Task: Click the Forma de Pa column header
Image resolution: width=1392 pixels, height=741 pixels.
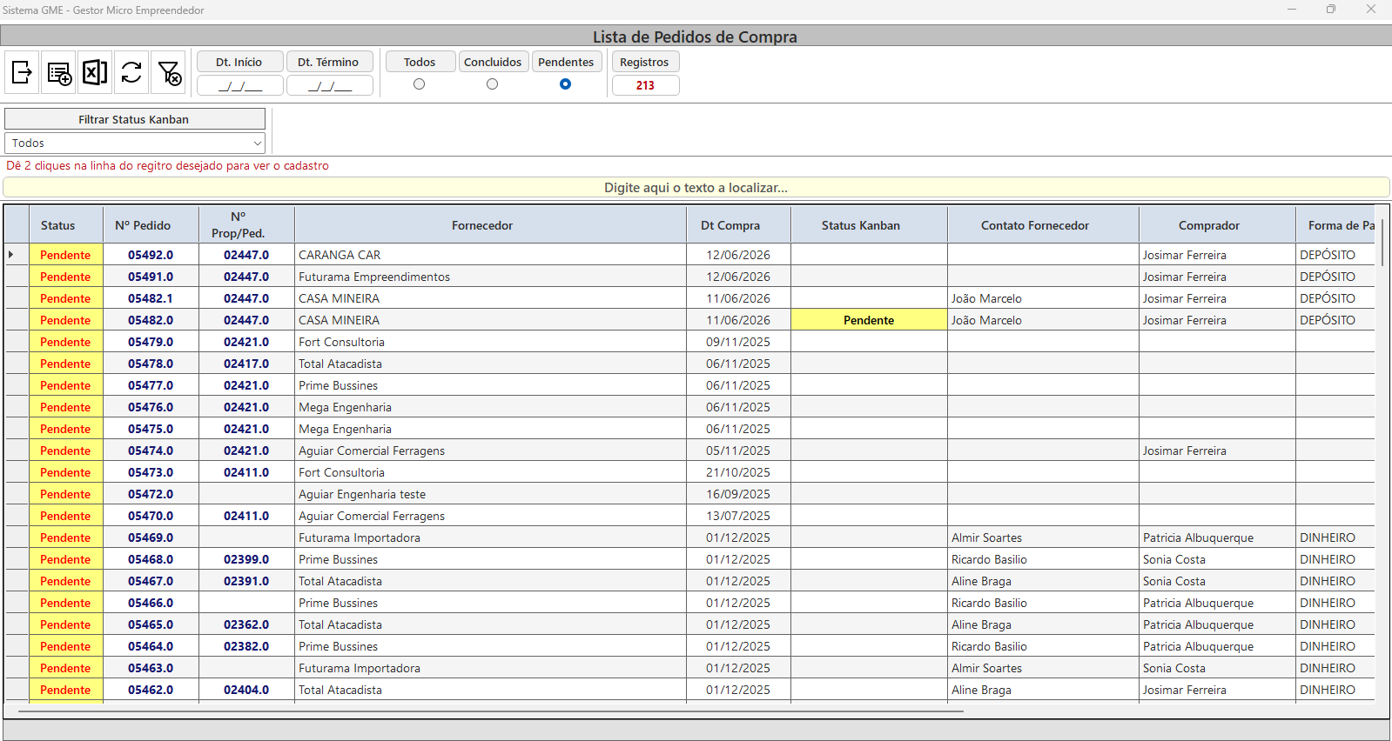Action: click(x=1335, y=225)
